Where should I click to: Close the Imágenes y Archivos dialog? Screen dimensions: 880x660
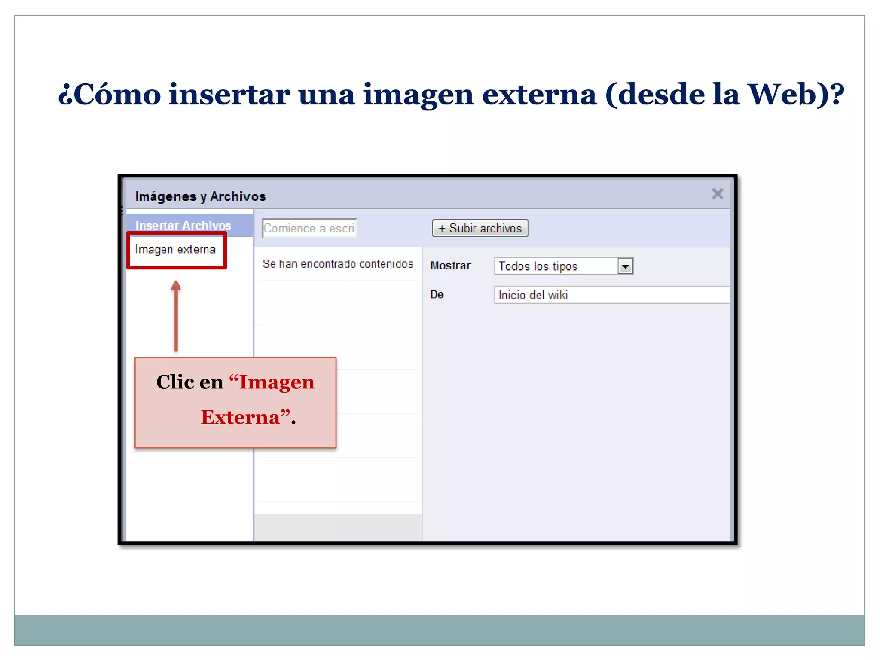pyautogui.click(x=717, y=194)
